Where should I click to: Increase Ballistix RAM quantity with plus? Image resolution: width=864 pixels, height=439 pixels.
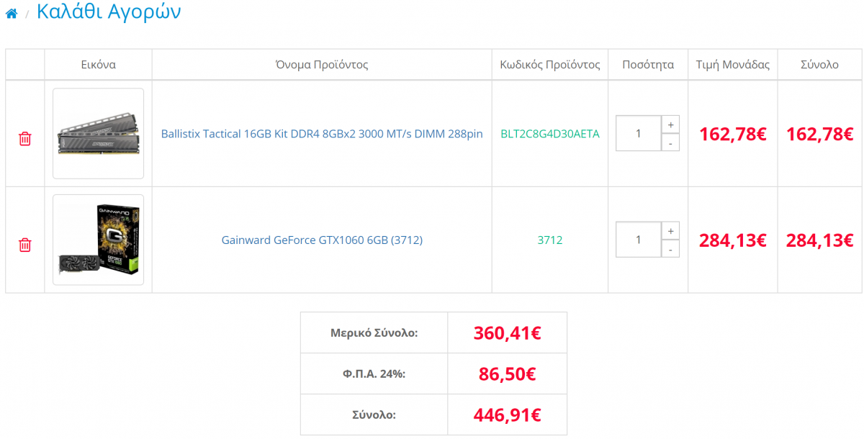point(670,125)
